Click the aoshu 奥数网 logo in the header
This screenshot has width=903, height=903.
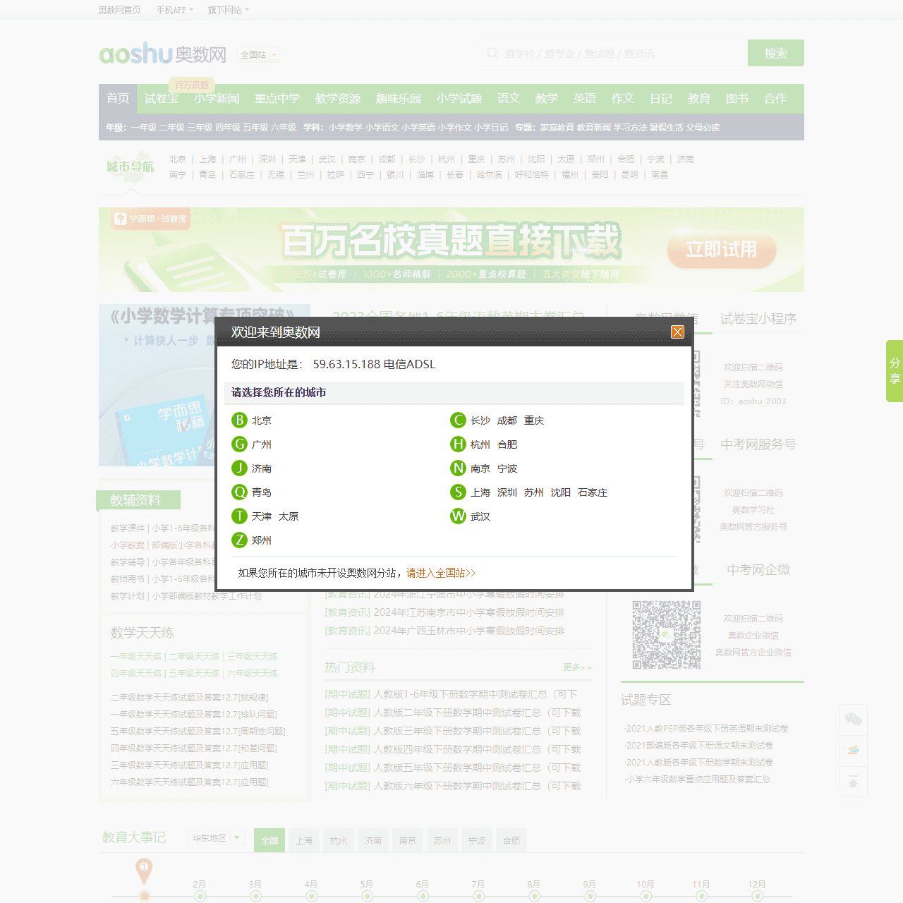(x=163, y=54)
